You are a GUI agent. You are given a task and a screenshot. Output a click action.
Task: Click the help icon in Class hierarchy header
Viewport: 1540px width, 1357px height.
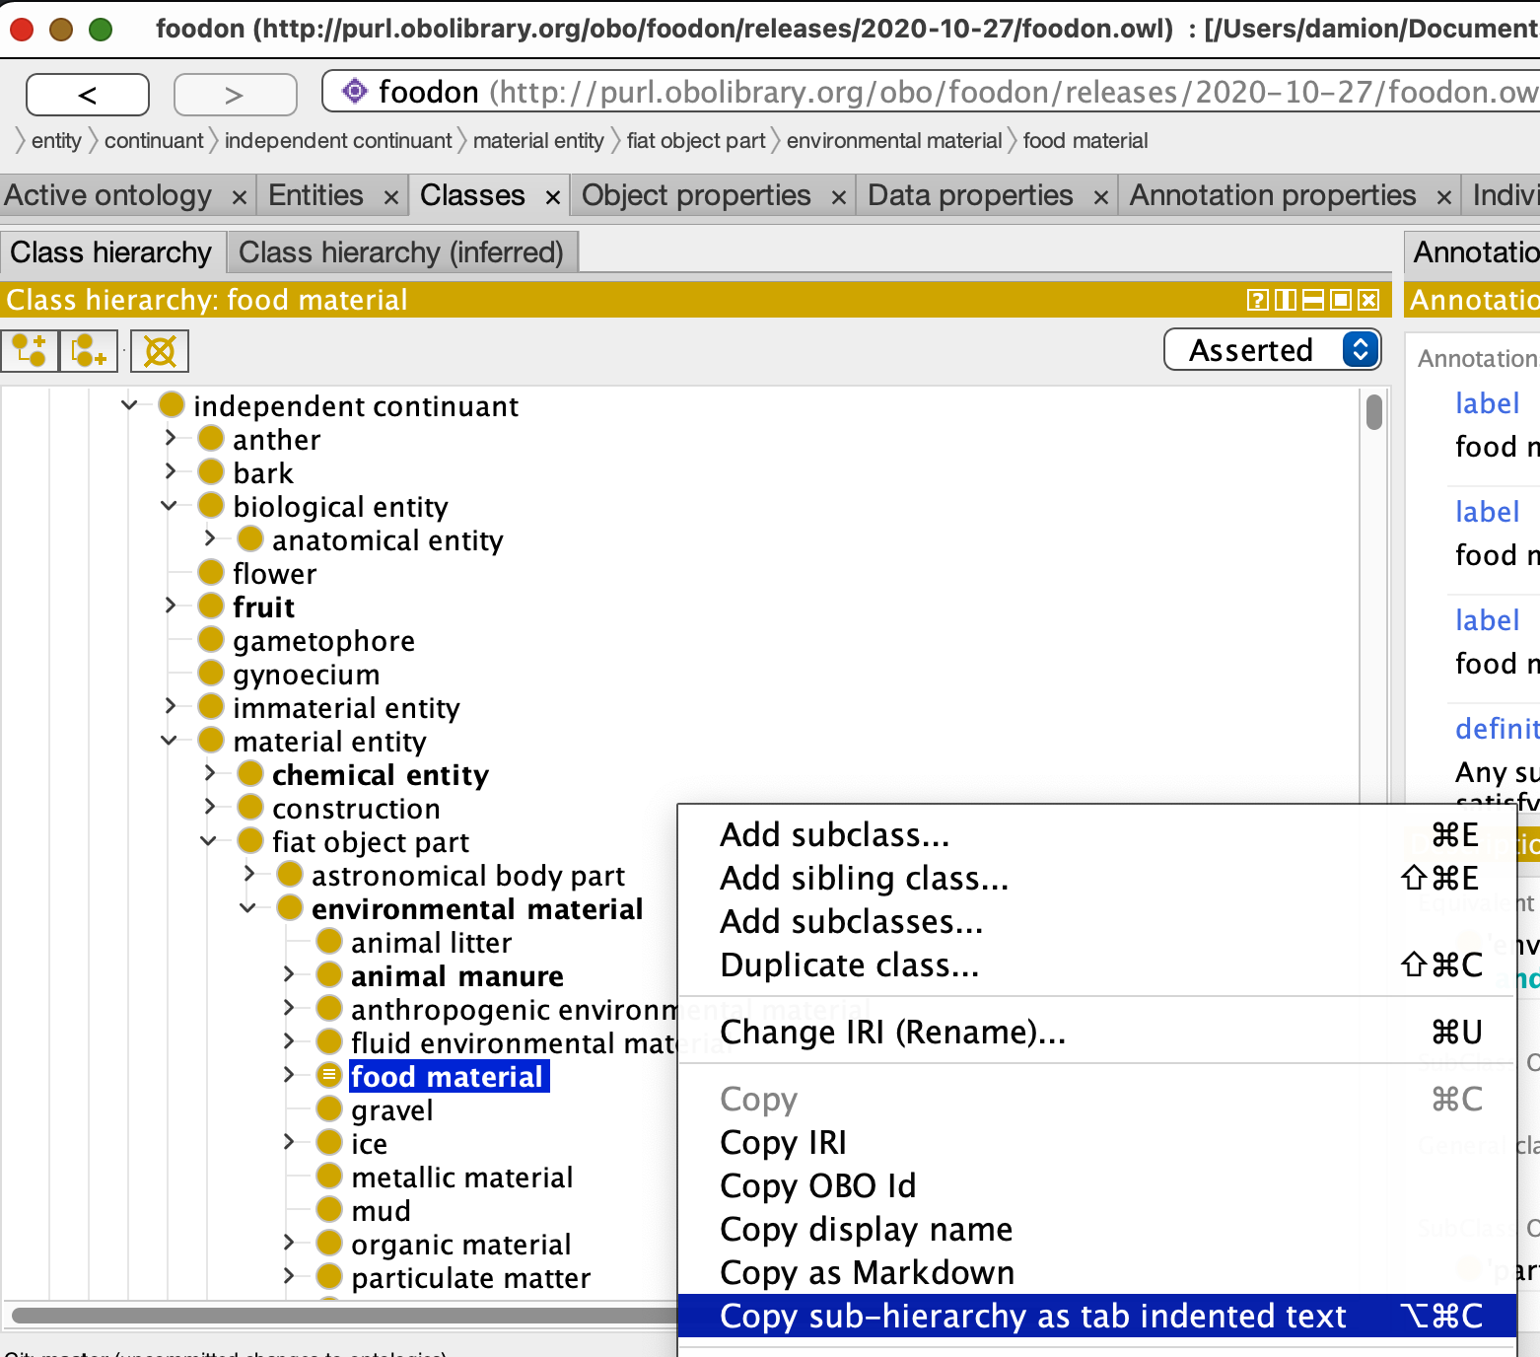1257,300
